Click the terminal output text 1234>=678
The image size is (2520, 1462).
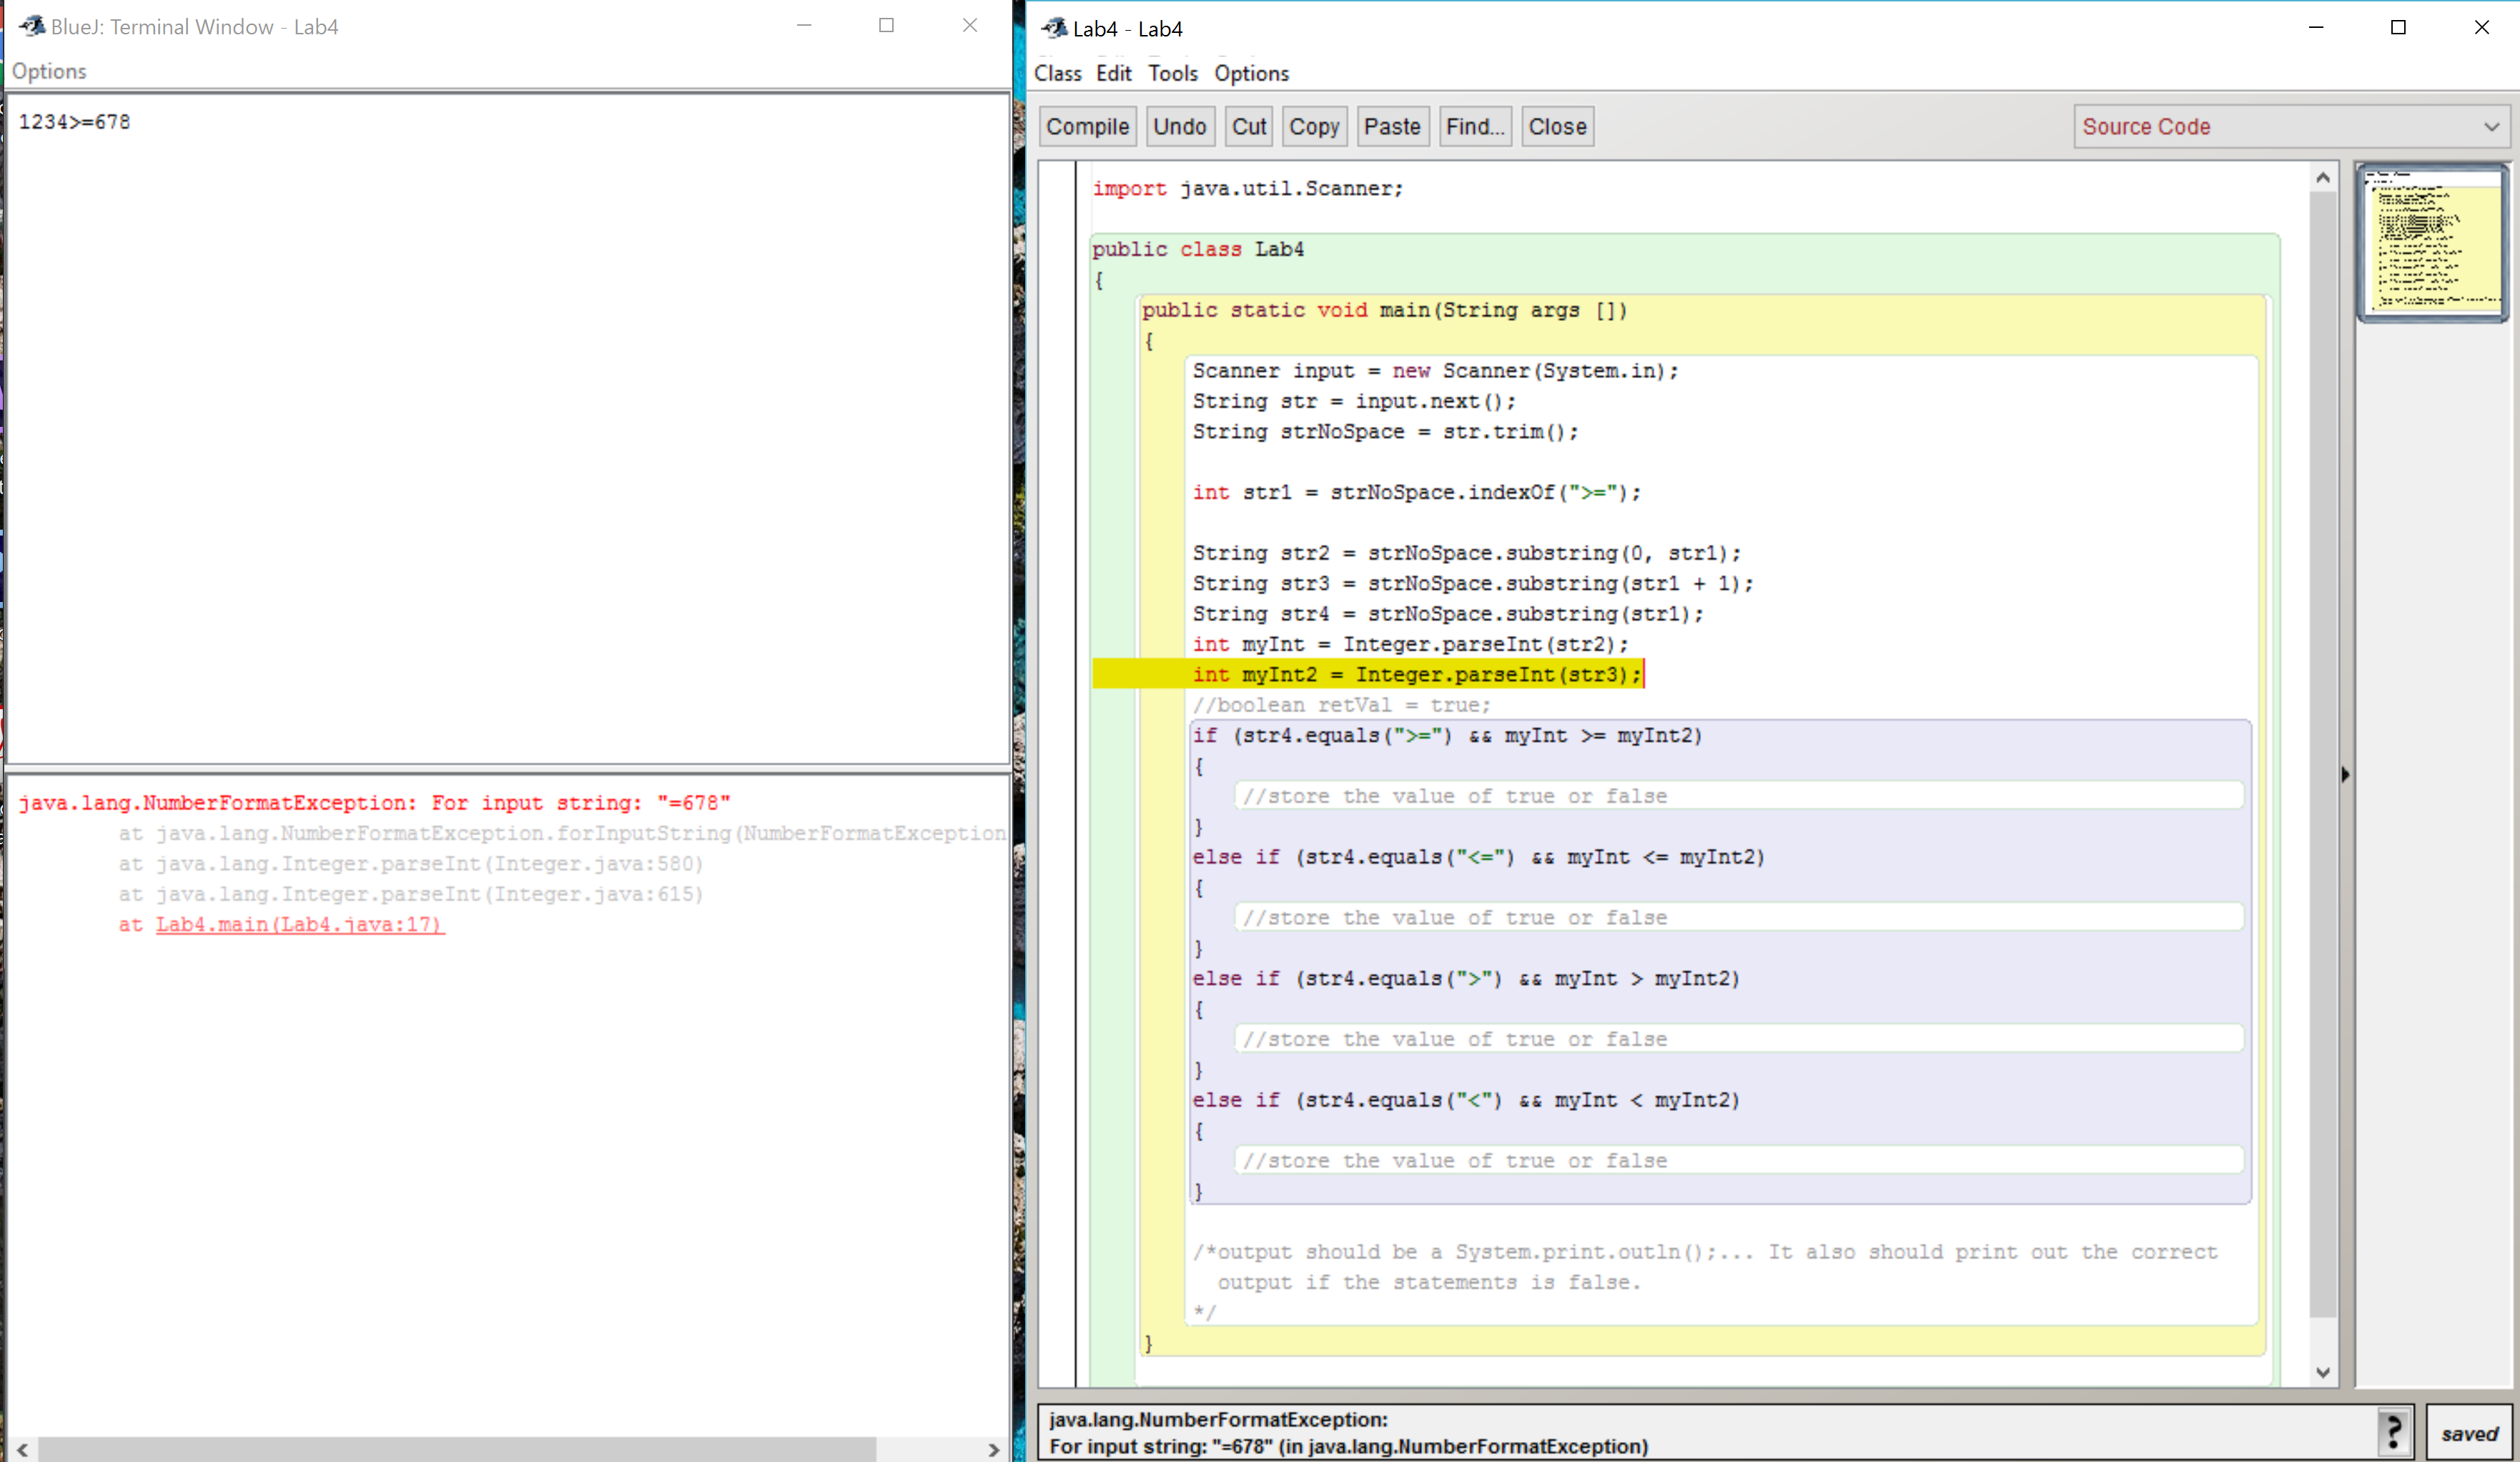click(75, 122)
